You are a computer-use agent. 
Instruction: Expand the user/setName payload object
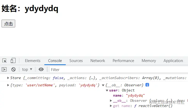pyautogui.click(x=8, y=85)
